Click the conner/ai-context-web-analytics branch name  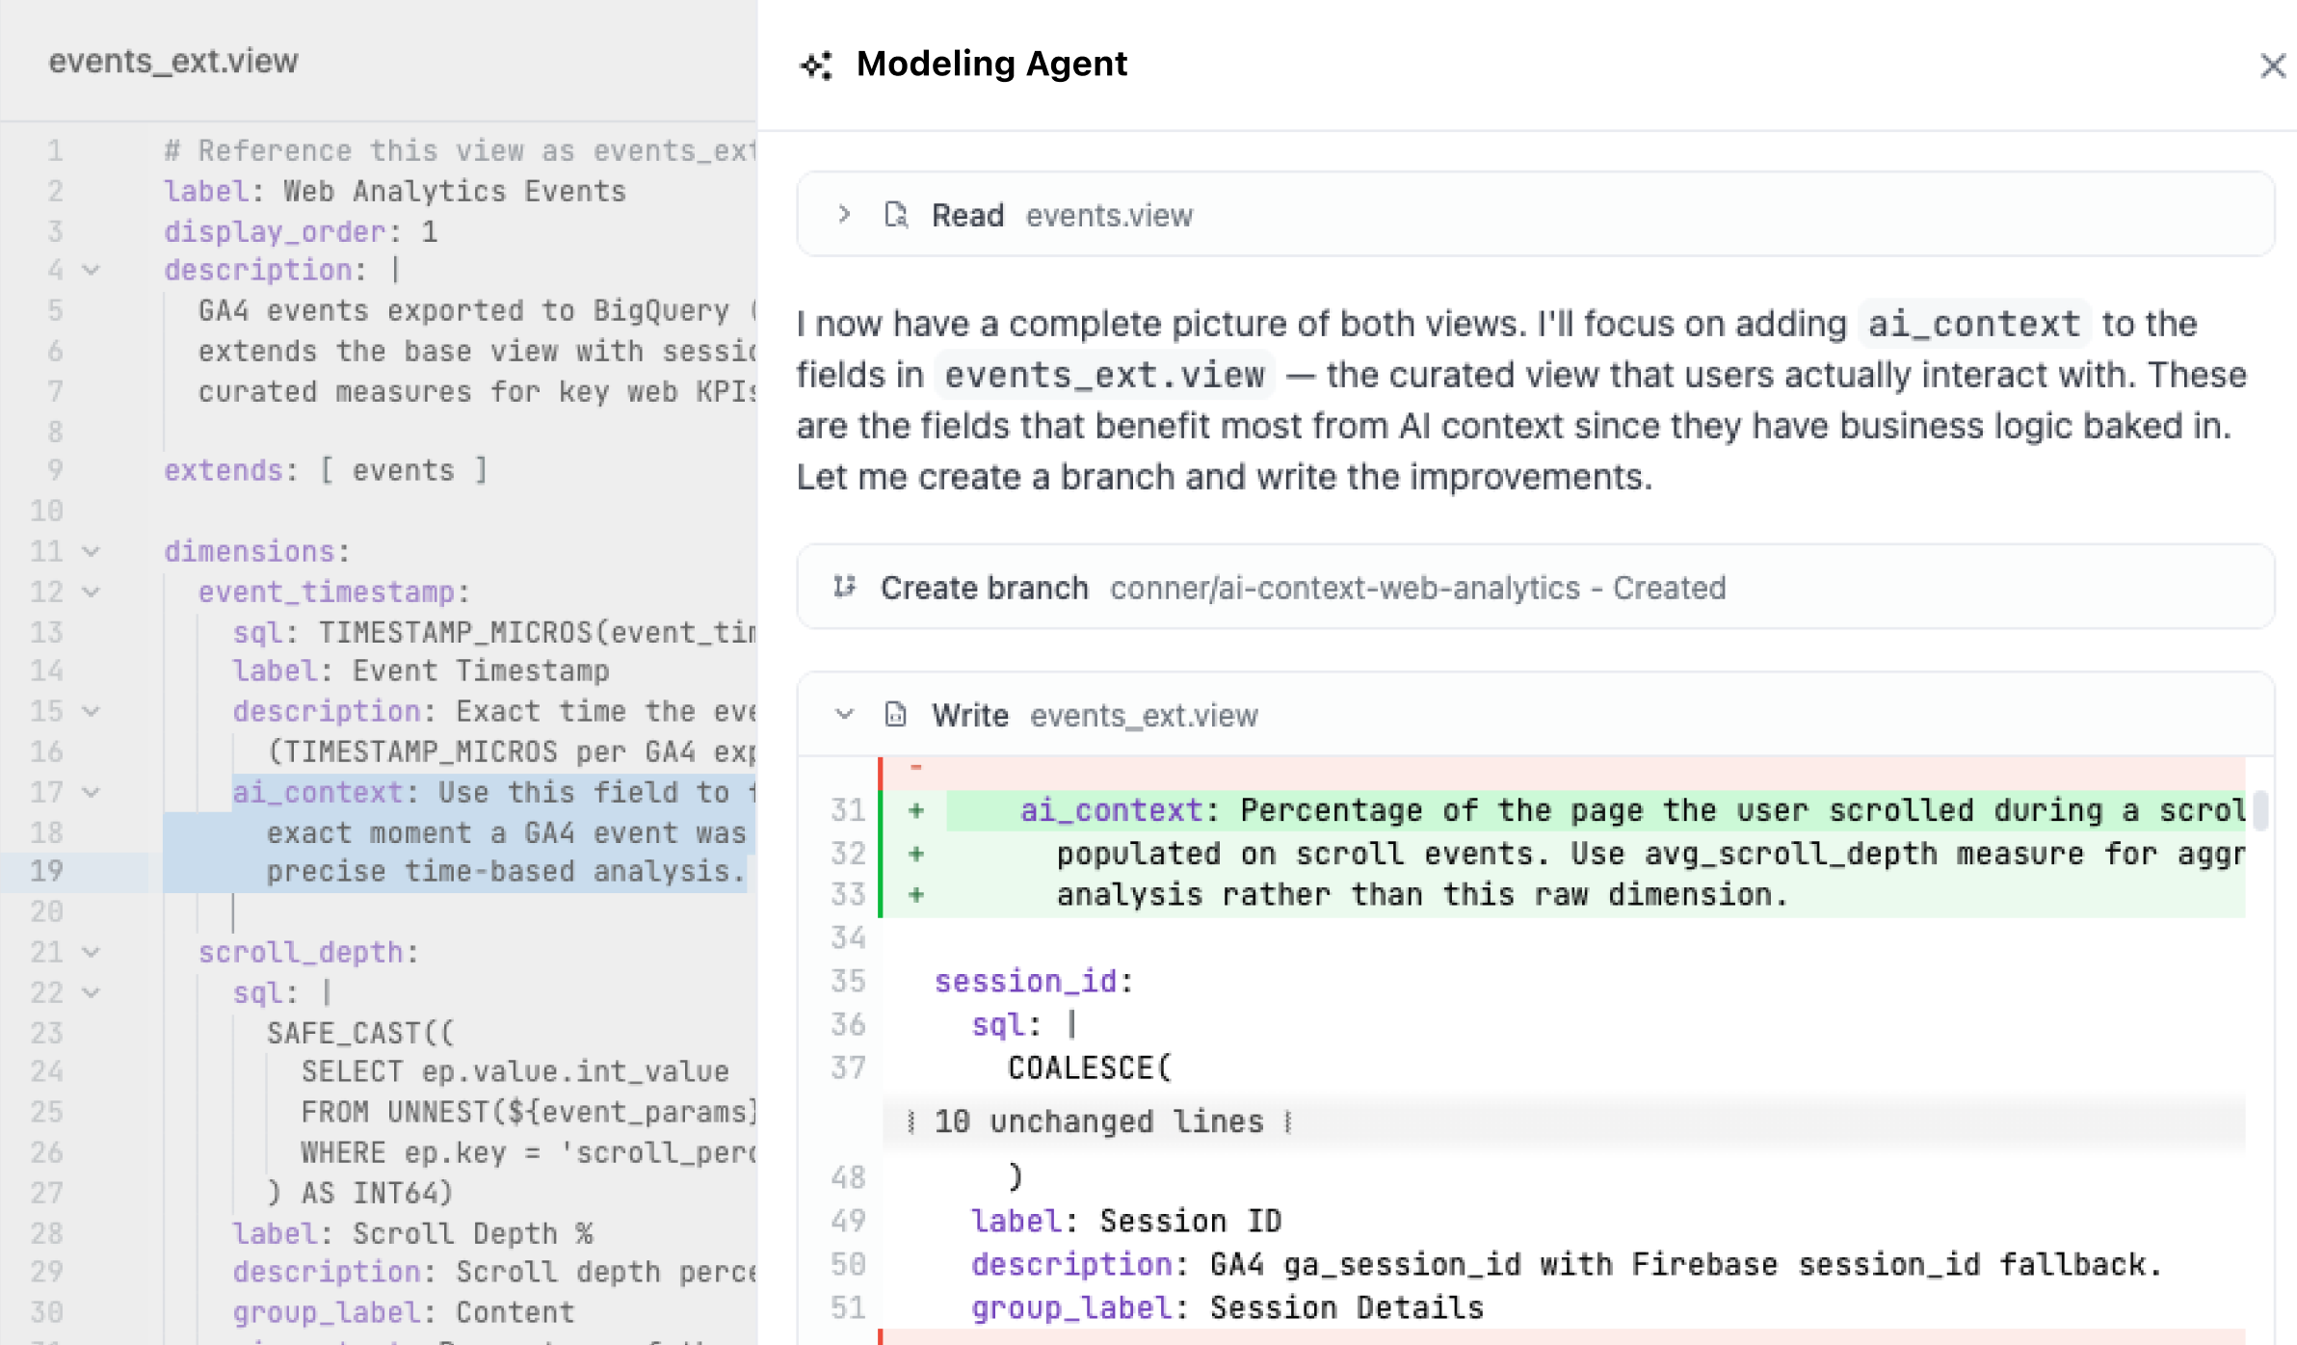tap(1349, 587)
